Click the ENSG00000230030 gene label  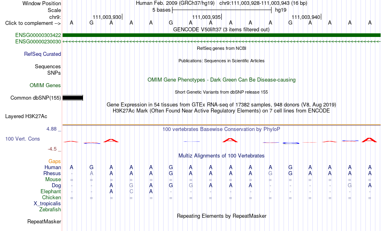coord(38,42)
